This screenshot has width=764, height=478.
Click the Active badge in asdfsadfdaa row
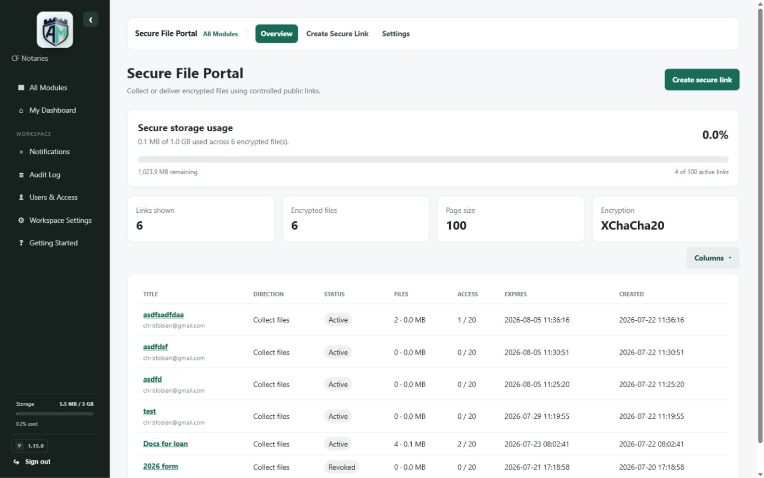pyautogui.click(x=338, y=320)
